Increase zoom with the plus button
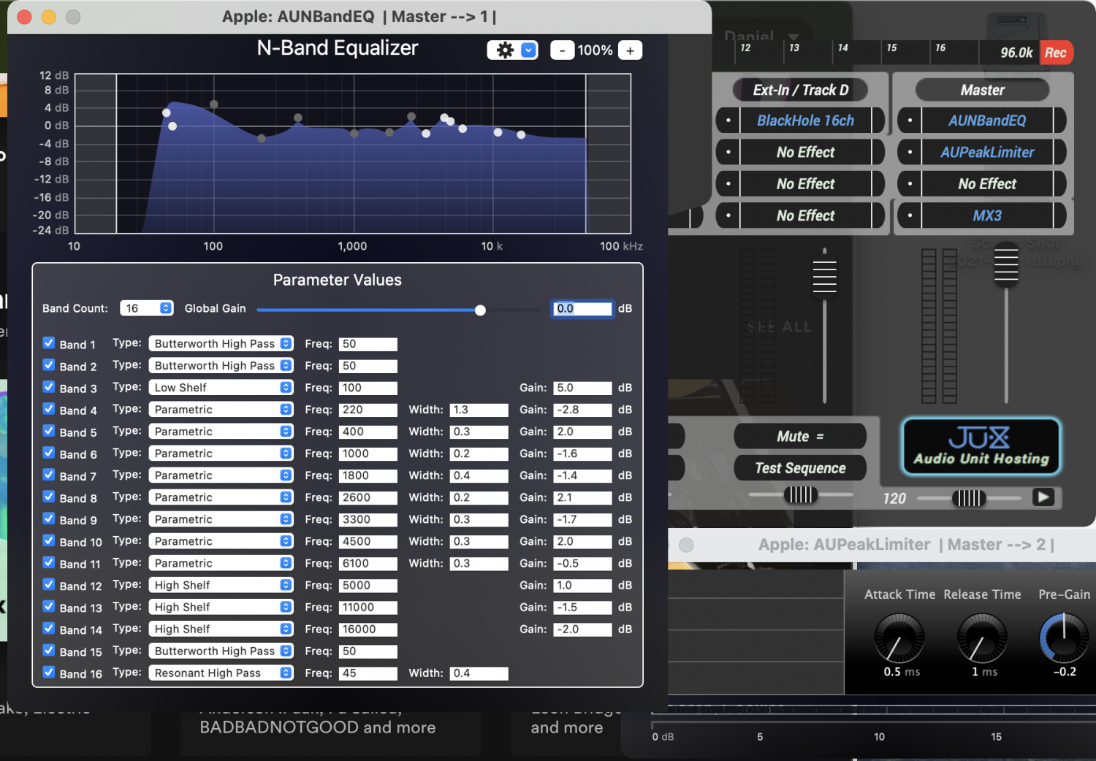Screen dimensions: 1096x761 click(630, 50)
